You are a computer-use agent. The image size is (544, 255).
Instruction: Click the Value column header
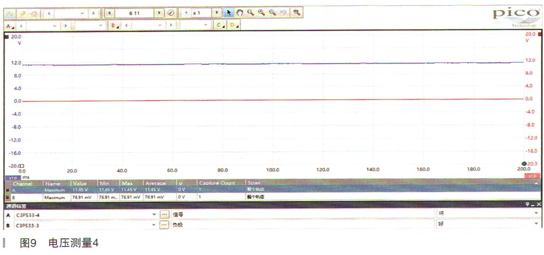point(84,183)
